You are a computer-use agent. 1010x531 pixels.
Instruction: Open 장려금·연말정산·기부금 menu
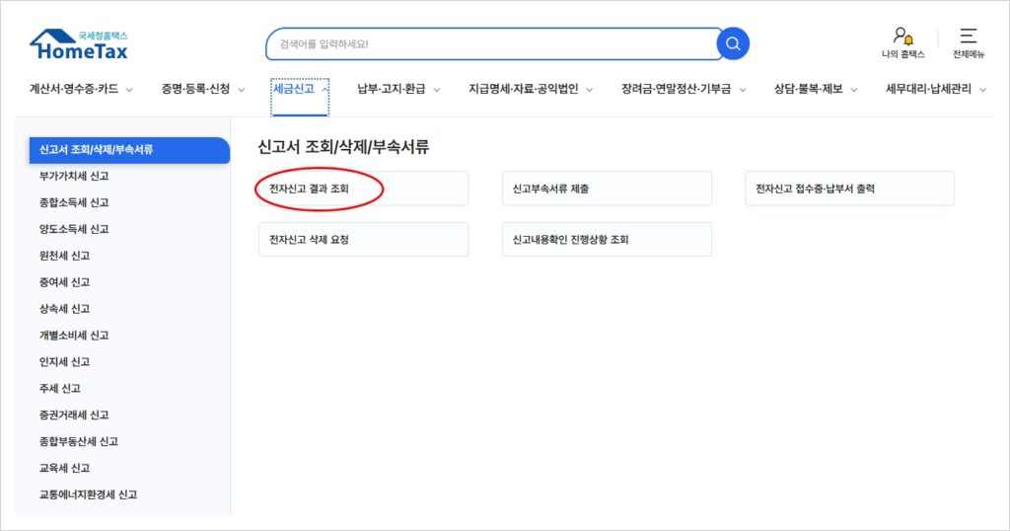(x=677, y=89)
